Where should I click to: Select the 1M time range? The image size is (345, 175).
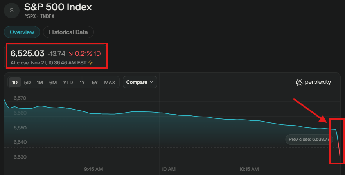40,83
